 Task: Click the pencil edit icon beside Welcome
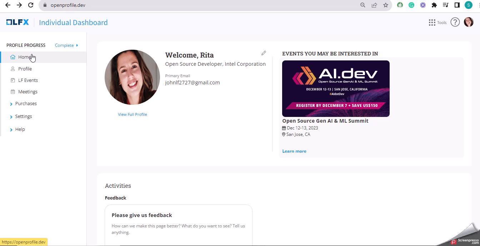[264, 53]
